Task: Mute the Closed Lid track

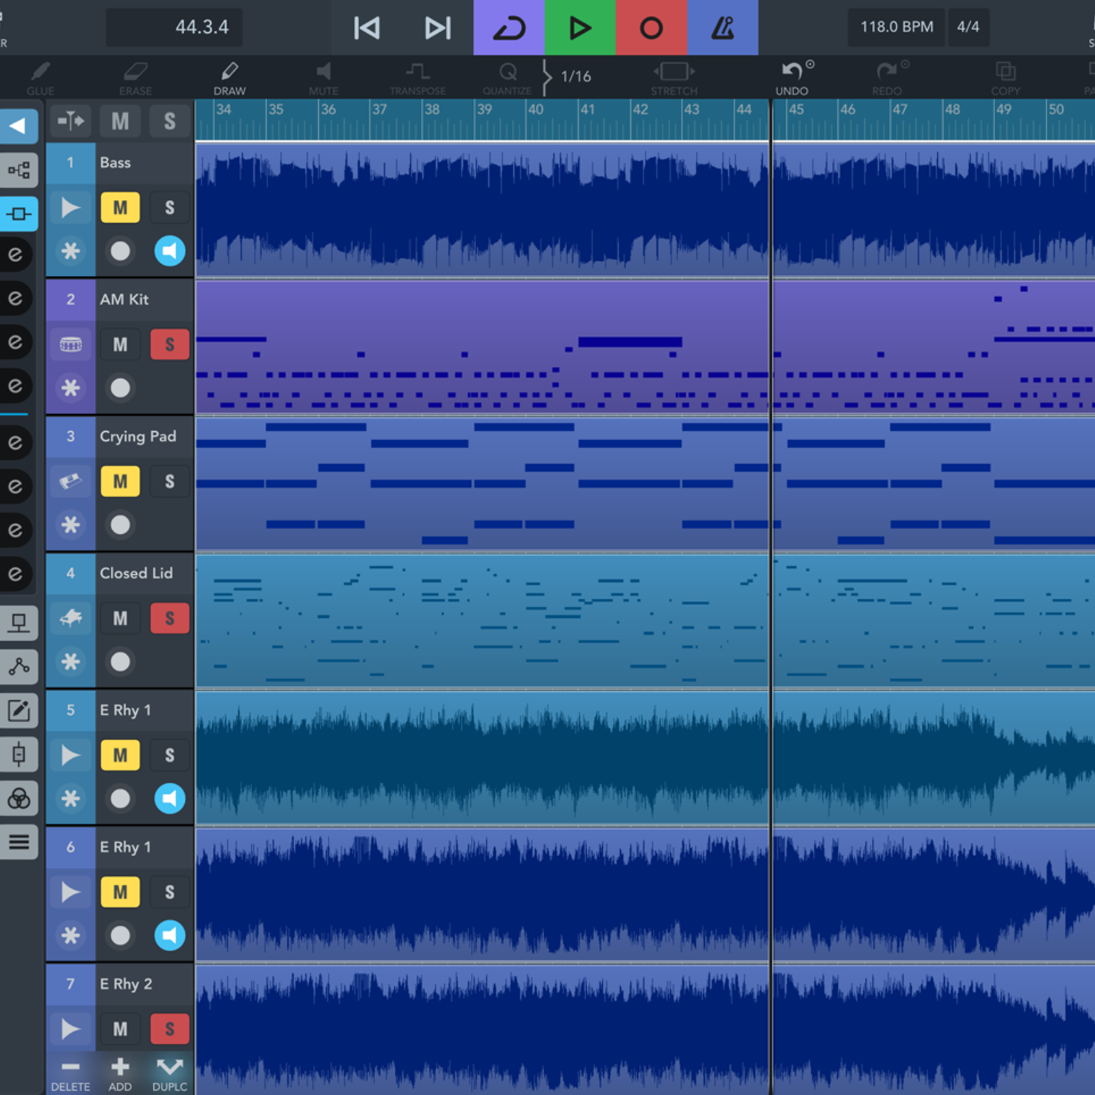Action: 120,619
